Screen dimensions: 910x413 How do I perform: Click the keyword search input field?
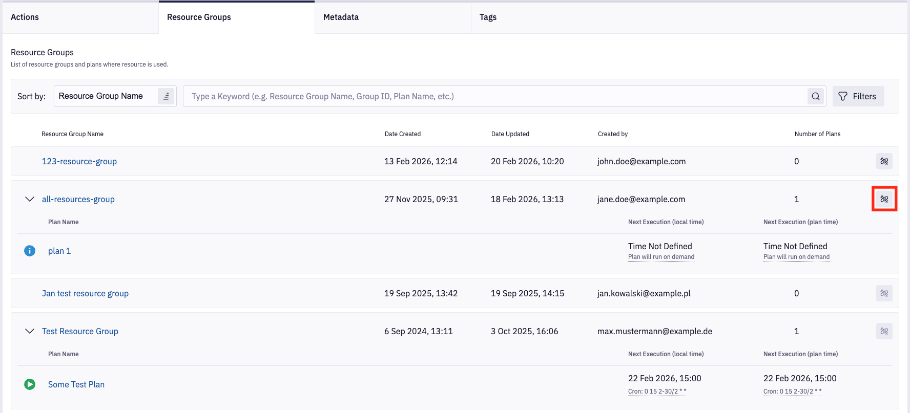[x=492, y=96]
